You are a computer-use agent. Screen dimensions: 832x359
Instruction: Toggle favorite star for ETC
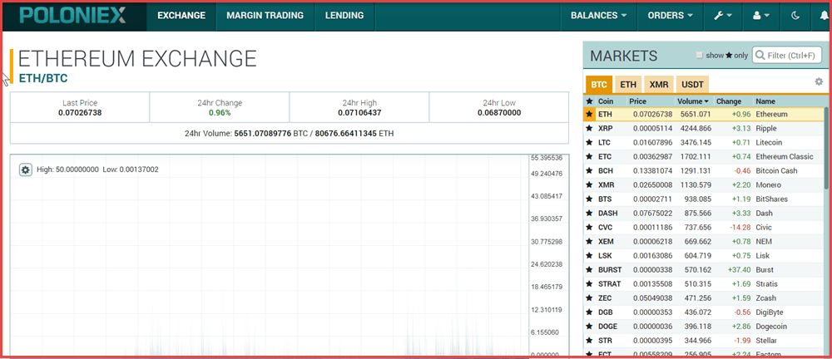pyautogui.click(x=588, y=156)
